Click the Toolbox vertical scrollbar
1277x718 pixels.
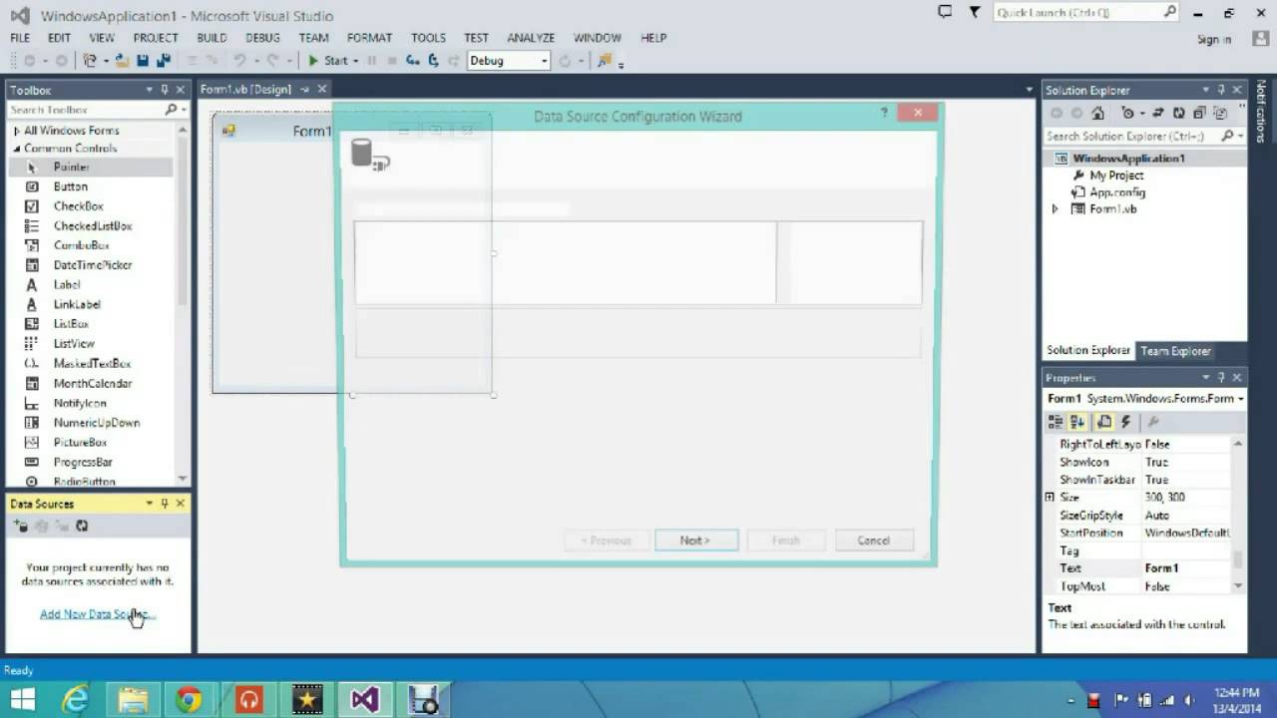(182, 304)
